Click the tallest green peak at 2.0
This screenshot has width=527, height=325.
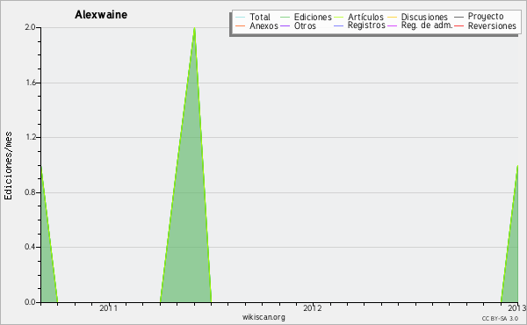tap(194, 29)
